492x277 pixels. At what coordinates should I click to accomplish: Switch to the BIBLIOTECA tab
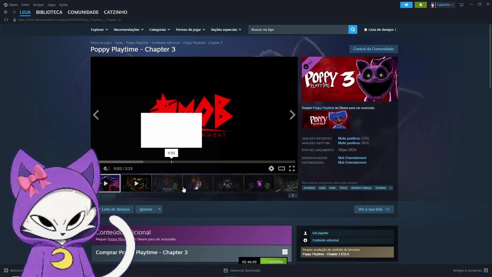pyautogui.click(x=49, y=12)
